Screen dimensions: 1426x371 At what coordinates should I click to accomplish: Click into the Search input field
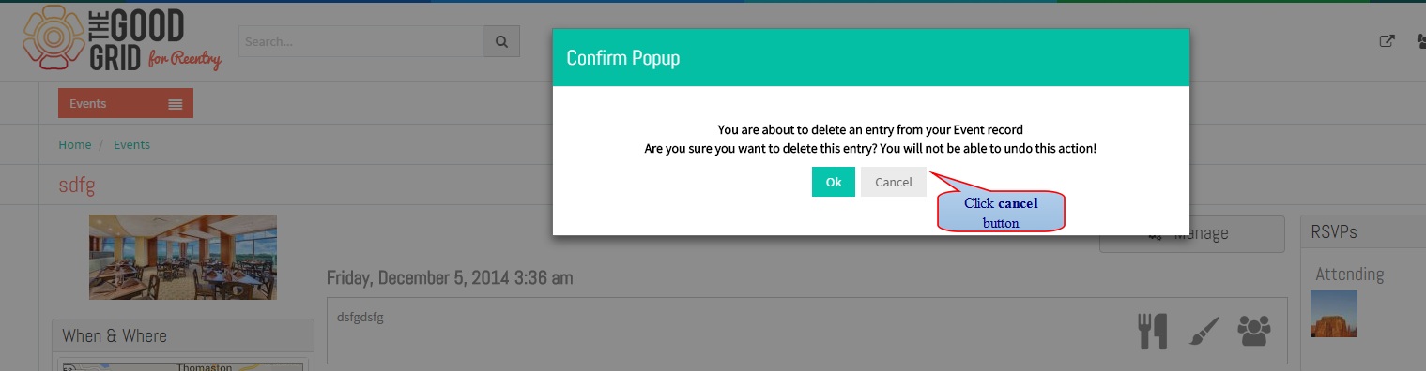pyautogui.click(x=361, y=42)
